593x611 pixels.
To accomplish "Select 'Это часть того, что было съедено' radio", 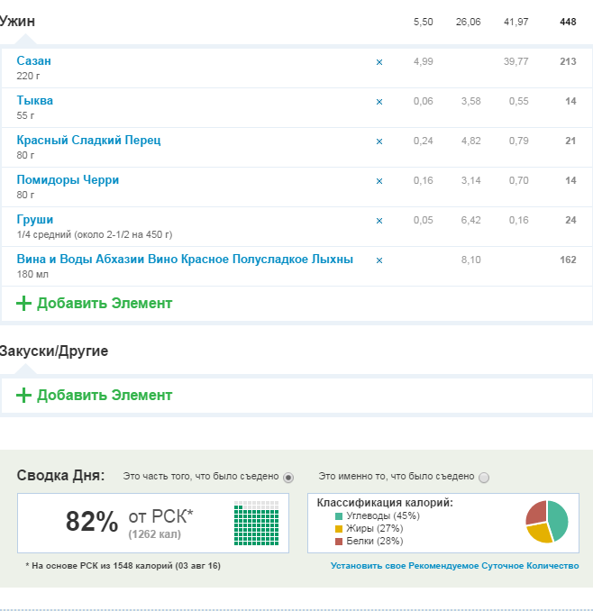I will pos(288,477).
